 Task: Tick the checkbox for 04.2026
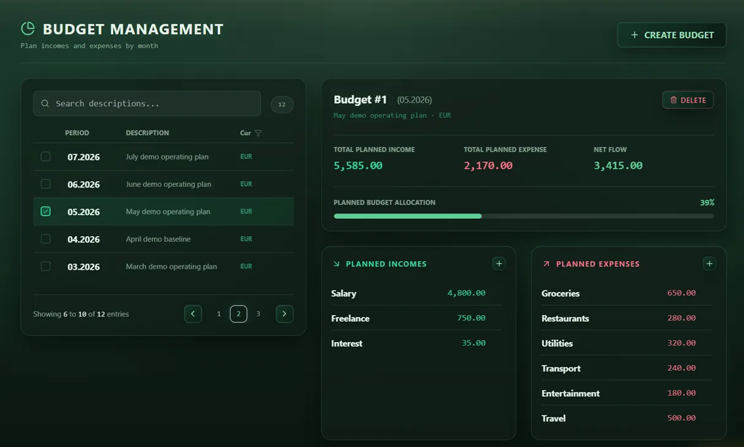tap(45, 239)
